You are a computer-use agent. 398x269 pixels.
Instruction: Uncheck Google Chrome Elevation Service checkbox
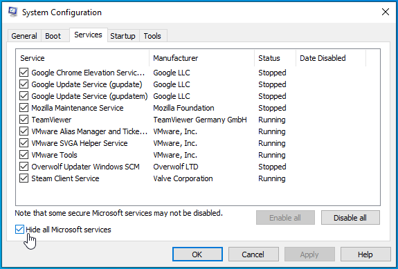click(x=24, y=73)
